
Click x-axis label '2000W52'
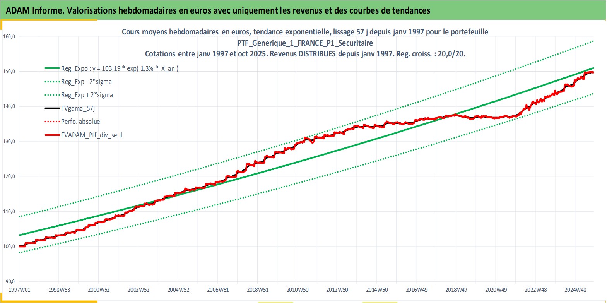99,289
